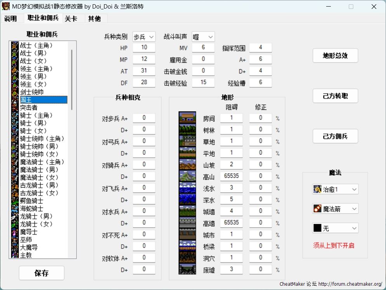Click the bridge terrain icon beside 桥梁
Image resolution: width=386 pixels, height=290 pixels.
pyautogui.click(x=187, y=246)
